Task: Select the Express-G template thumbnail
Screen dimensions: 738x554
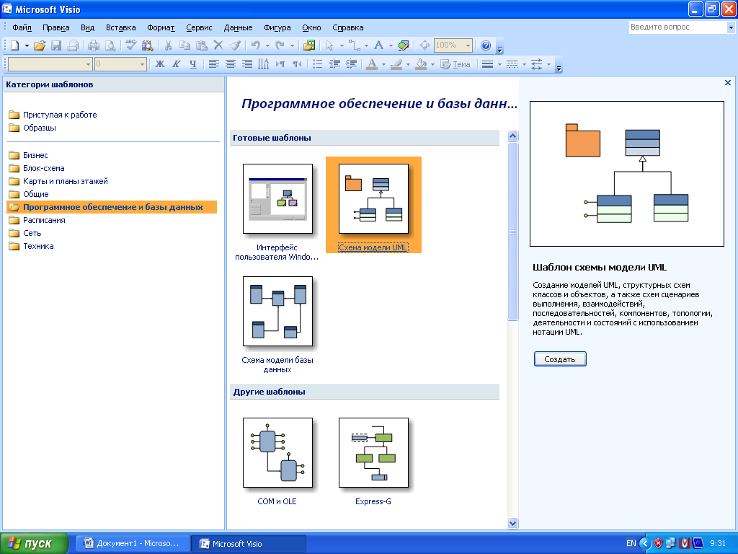Action: 374,453
